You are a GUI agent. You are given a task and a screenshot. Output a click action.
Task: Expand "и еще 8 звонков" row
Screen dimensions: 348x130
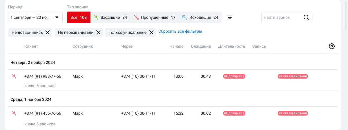(40, 124)
